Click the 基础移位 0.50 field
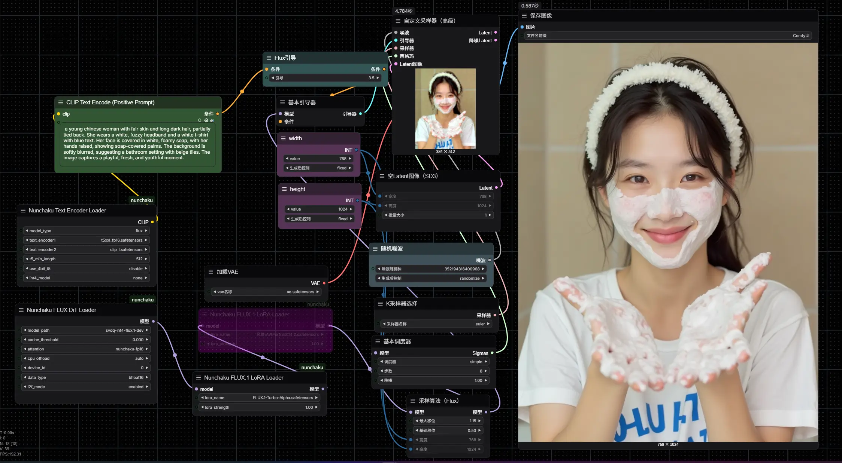 448,430
